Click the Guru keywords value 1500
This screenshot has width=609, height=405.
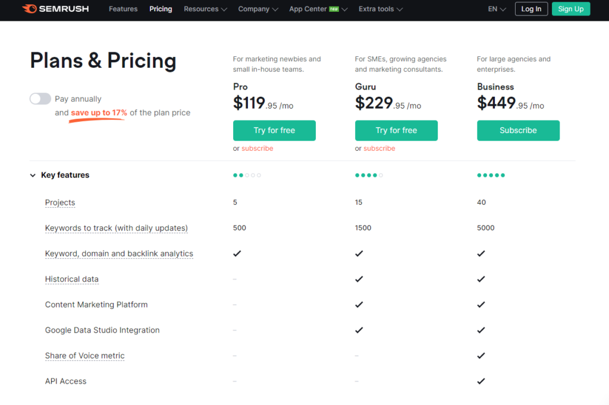tap(363, 228)
